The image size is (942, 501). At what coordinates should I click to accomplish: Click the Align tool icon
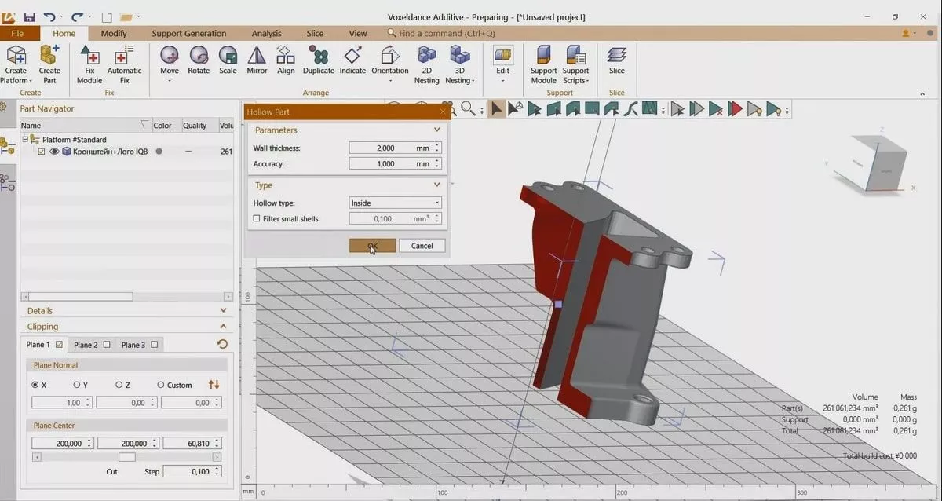pyautogui.click(x=286, y=57)
